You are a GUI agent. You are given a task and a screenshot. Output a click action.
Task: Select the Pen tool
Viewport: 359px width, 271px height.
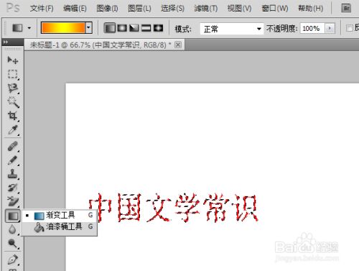pos(13,259)
